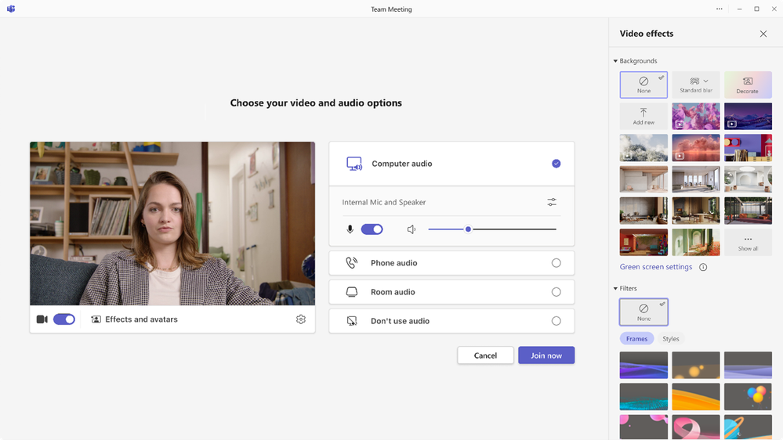Choose the green arched hallway background

coord(696,243)
